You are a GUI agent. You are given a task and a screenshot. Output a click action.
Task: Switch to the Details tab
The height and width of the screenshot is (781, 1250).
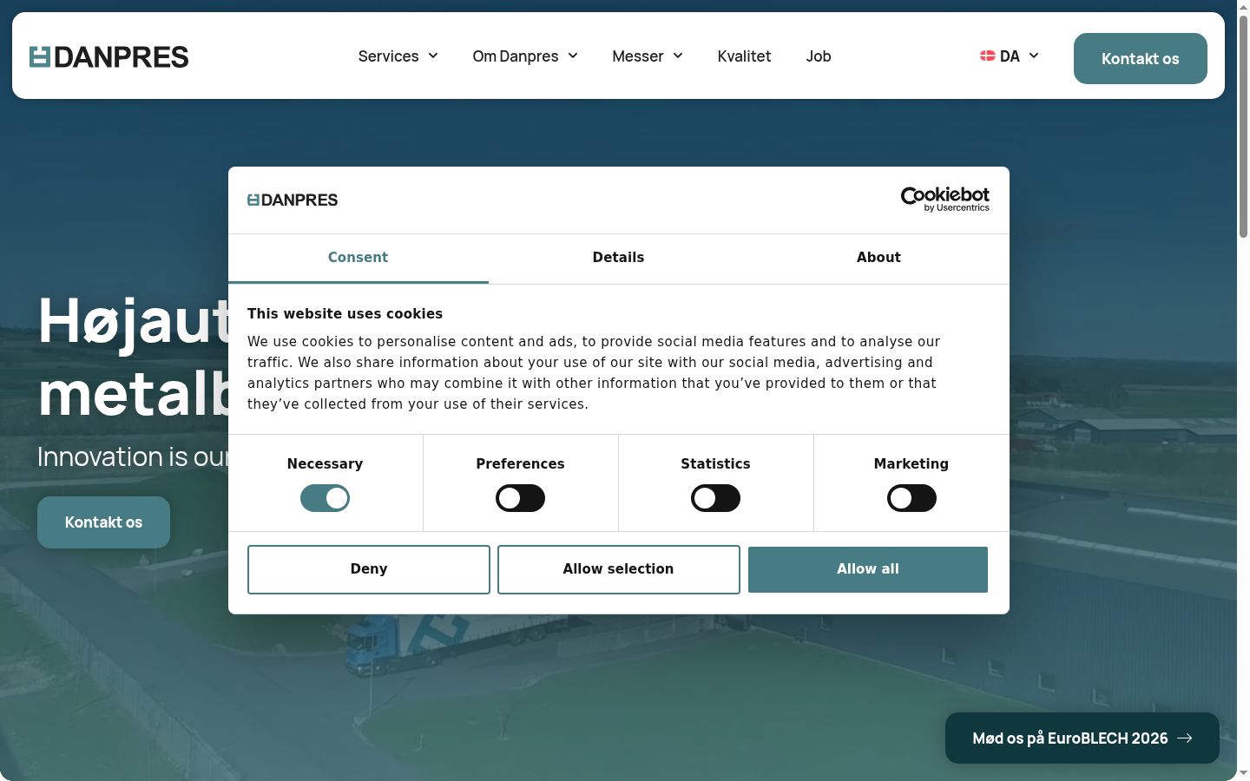618,258
